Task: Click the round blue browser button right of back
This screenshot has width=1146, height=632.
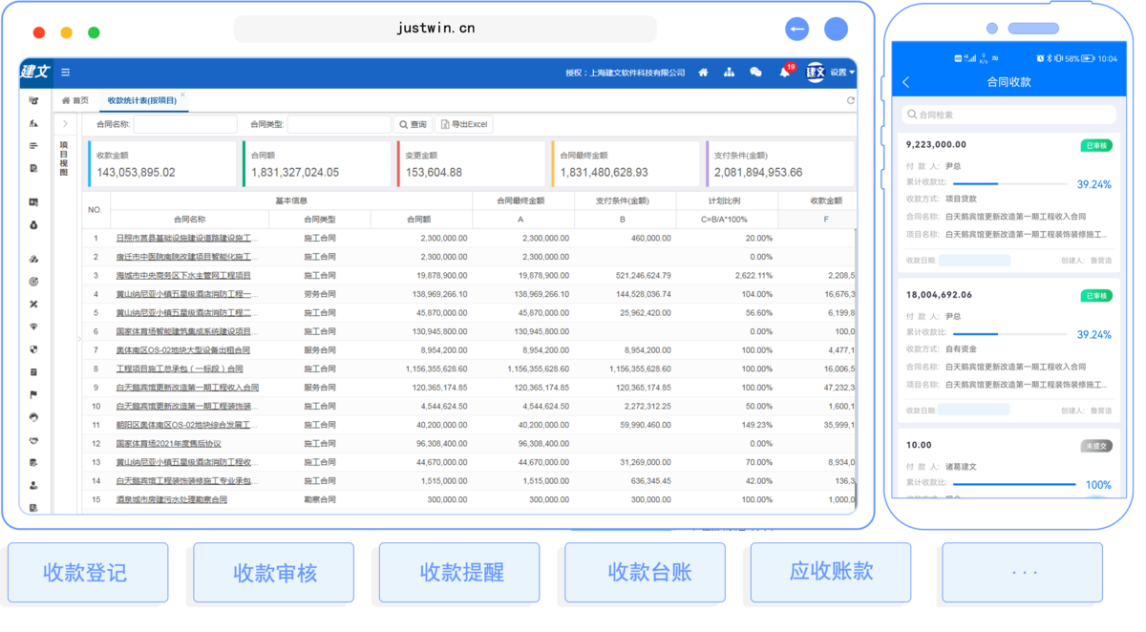Action: 837,29
